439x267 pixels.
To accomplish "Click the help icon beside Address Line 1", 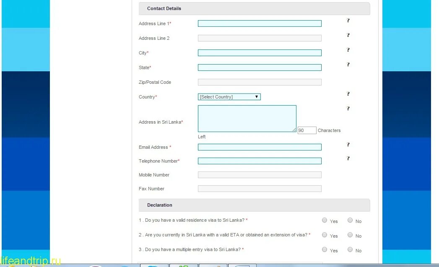I will tap(348, 20).
